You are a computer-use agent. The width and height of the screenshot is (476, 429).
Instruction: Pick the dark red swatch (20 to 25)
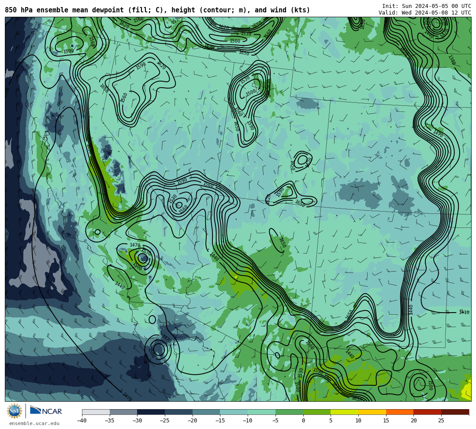click(428, 412)
